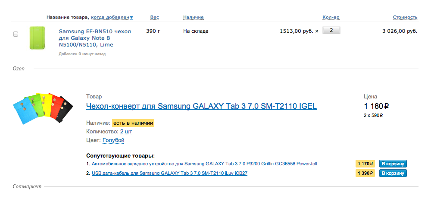Sort by Название товара column header
Screen dimensions: 431x199
pyautogui.click(x=68, y=17)
